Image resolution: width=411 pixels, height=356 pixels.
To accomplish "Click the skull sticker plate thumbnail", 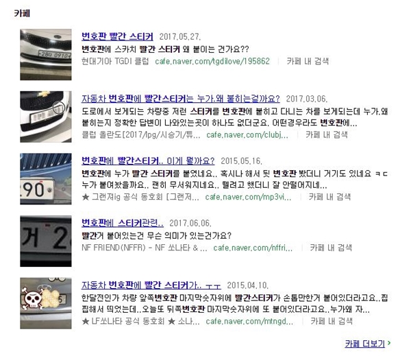I will pyautogui.click(x=46, y=303).
